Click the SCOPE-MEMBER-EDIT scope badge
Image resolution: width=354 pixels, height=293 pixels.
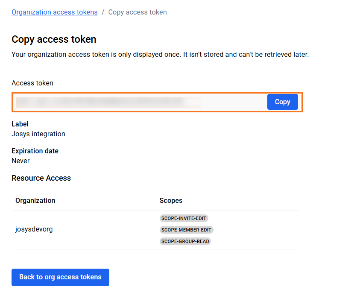pos(186,230)
